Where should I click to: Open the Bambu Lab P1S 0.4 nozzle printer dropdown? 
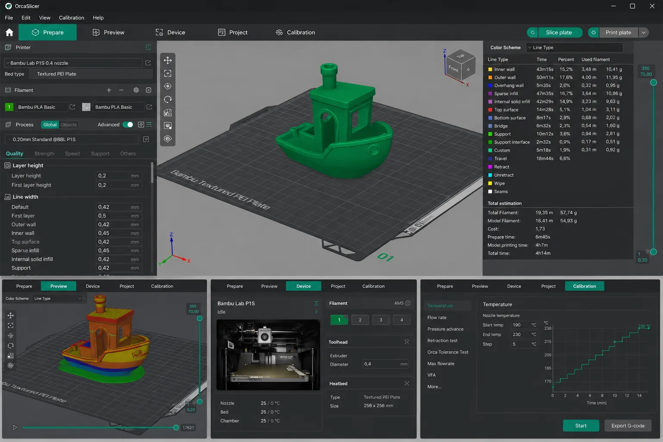(73, 63)
